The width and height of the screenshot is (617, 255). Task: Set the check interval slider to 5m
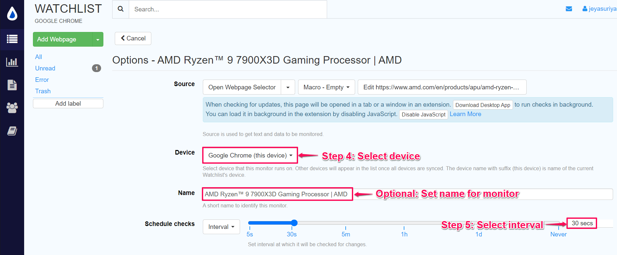click(346, 223)
